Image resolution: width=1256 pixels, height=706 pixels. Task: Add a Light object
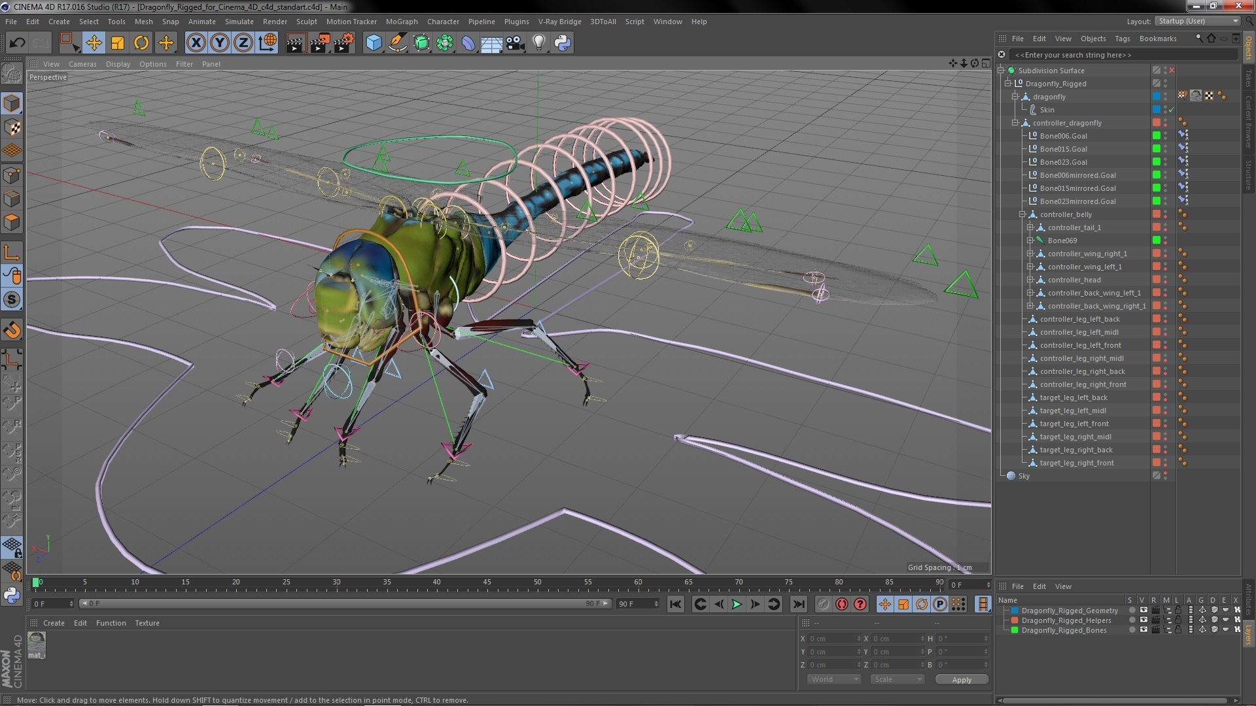pos(539,43)
